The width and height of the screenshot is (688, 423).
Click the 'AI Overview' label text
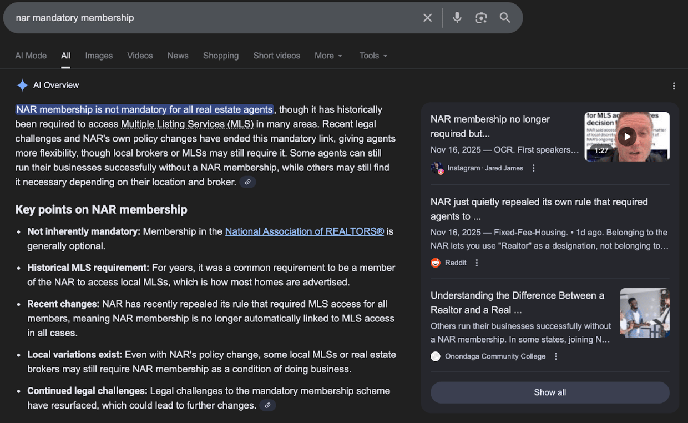click(56, 85)
